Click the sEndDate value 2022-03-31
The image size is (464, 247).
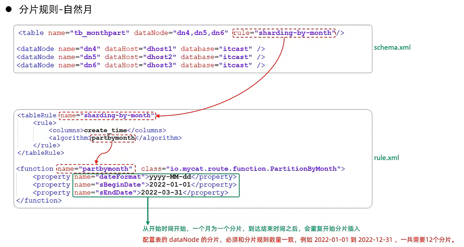click(162, 193)
